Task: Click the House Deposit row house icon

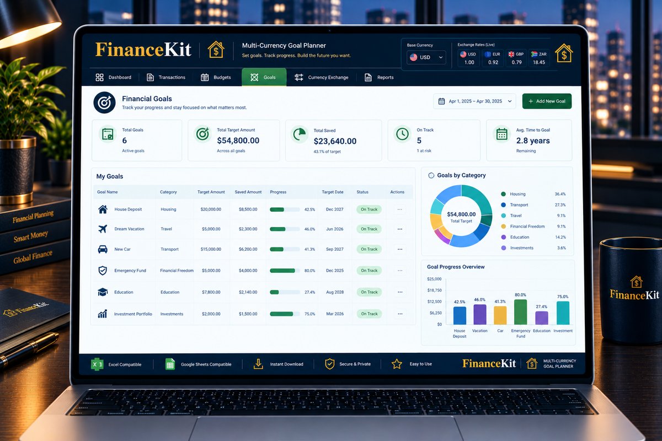Action: pyautogui.click(x=103, y=209)
